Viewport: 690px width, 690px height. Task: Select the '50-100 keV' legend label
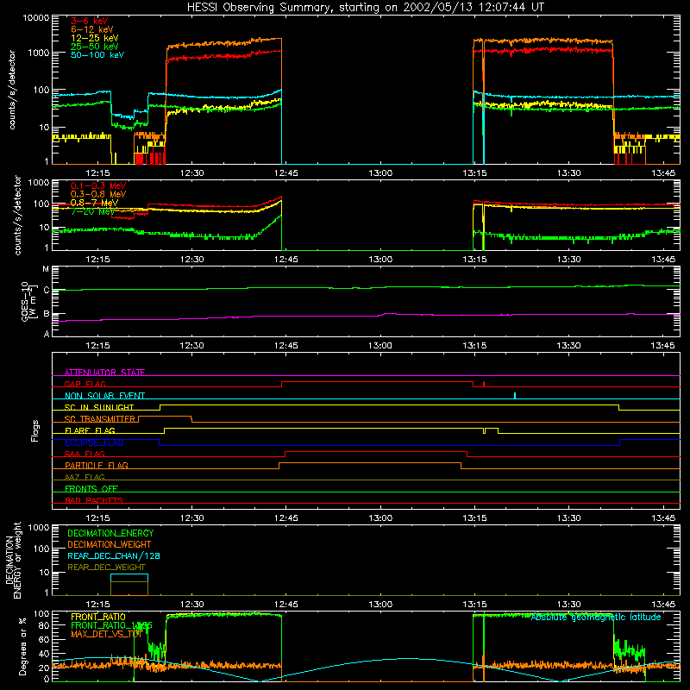97,55
